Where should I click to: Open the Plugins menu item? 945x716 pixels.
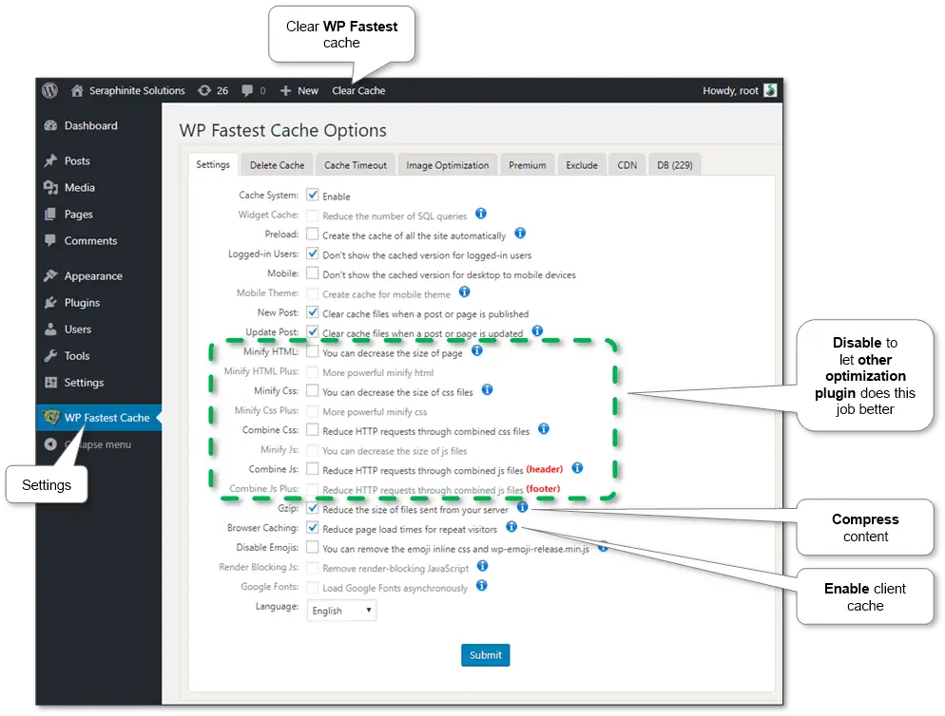coord(82,302)
